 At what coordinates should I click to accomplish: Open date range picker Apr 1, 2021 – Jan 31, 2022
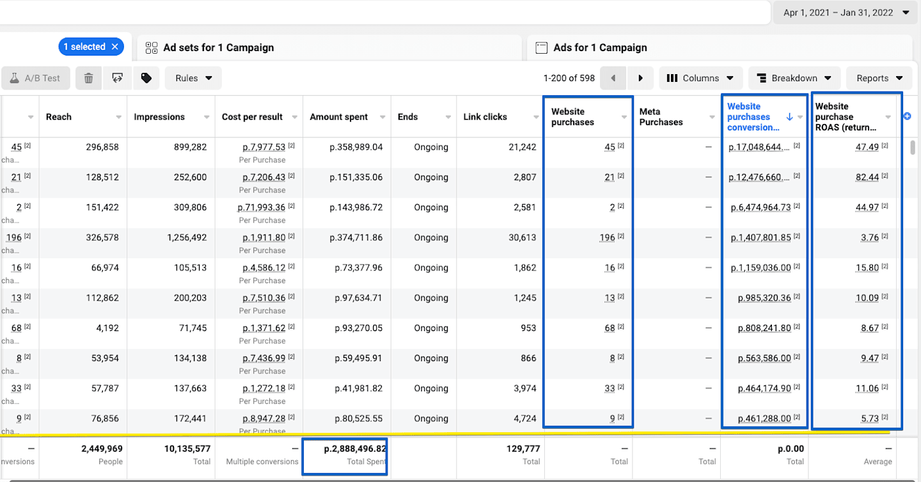[846, 13]
